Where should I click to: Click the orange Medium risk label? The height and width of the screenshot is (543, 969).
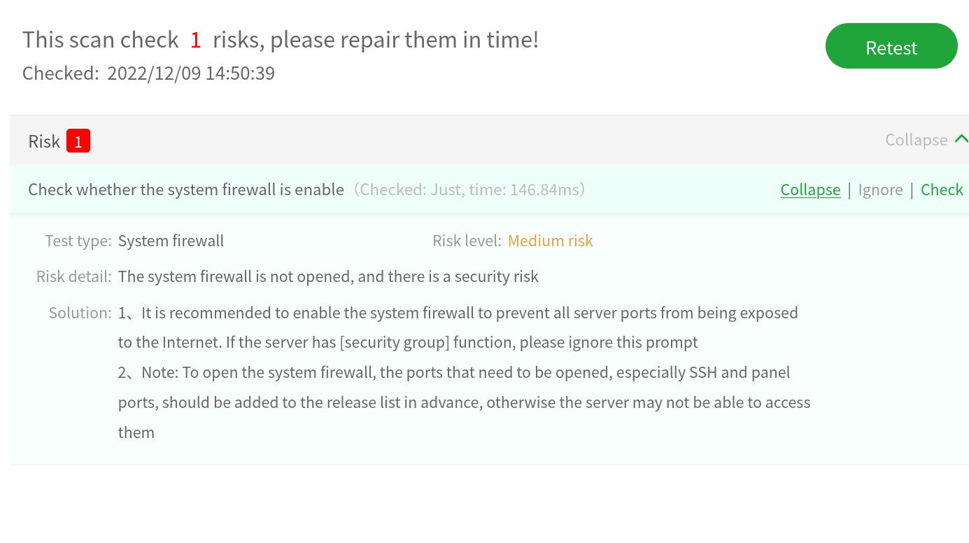(550, 241)
